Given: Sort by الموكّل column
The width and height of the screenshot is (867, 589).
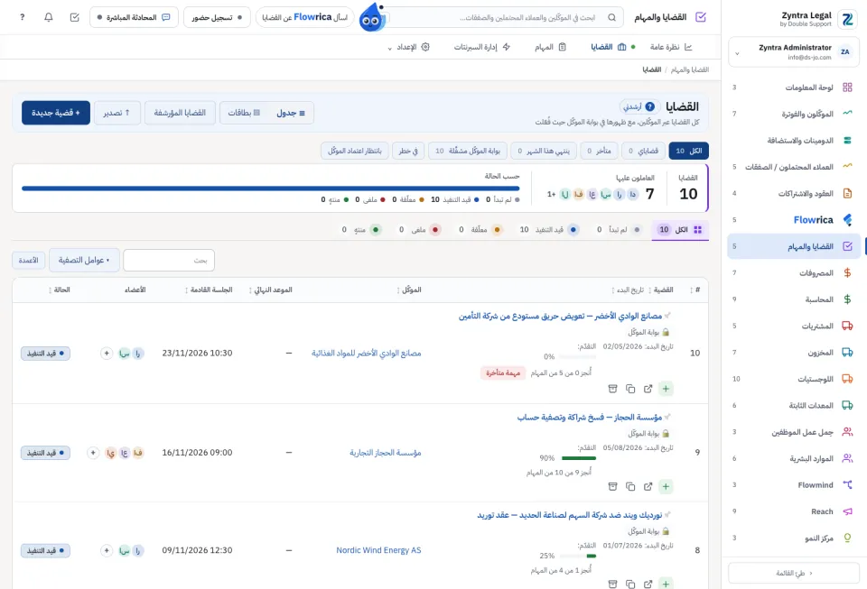Looking at the screenshot, I should point(409,290).
